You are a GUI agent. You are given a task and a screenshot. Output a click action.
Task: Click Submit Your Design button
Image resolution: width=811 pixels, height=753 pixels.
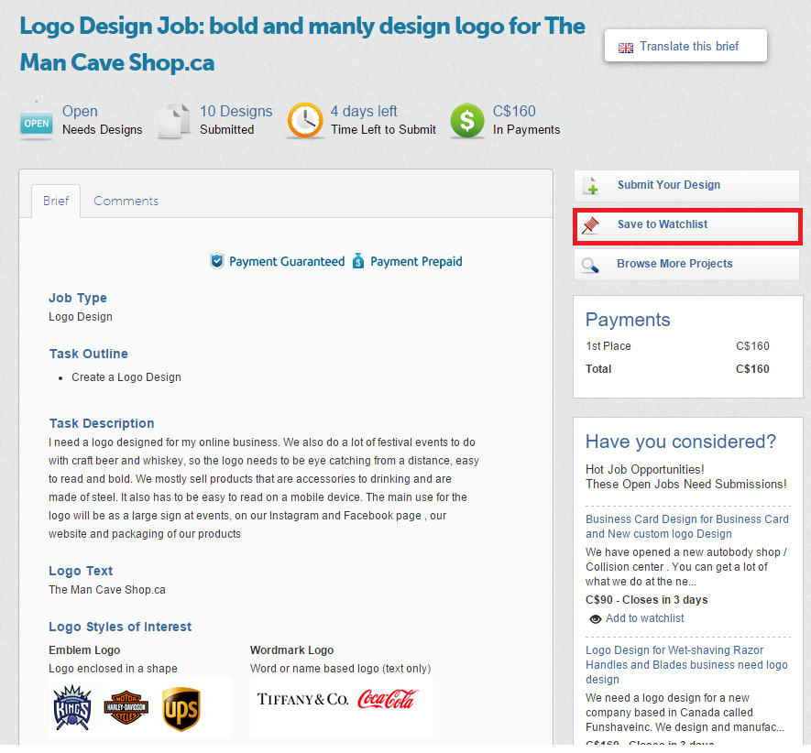(686, 185)
